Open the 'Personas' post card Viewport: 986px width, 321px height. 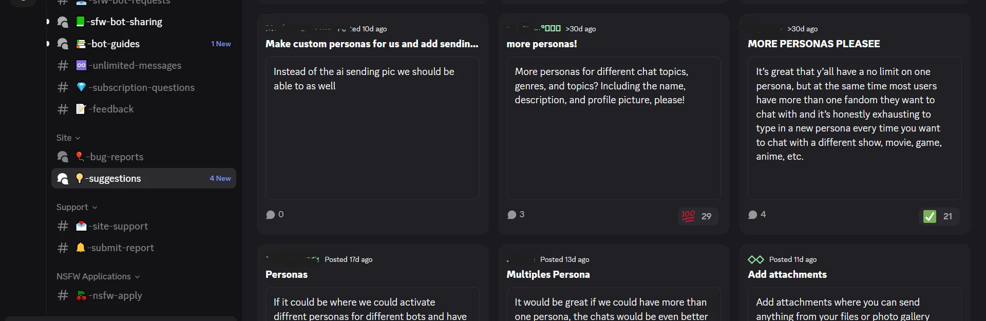[x=287, y=274]
